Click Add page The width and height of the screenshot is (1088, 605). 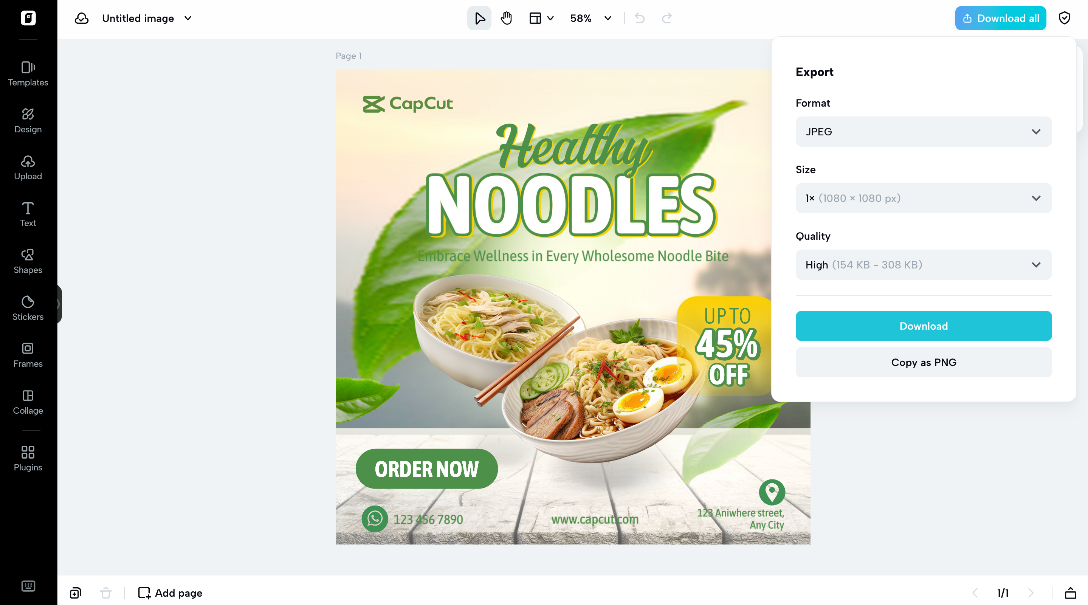tap(170, 593)
